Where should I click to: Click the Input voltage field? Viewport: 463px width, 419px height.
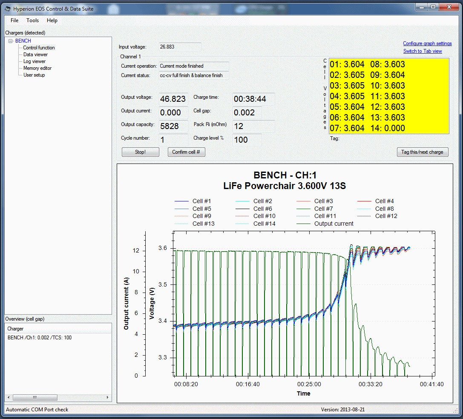(x=179, y=47)
